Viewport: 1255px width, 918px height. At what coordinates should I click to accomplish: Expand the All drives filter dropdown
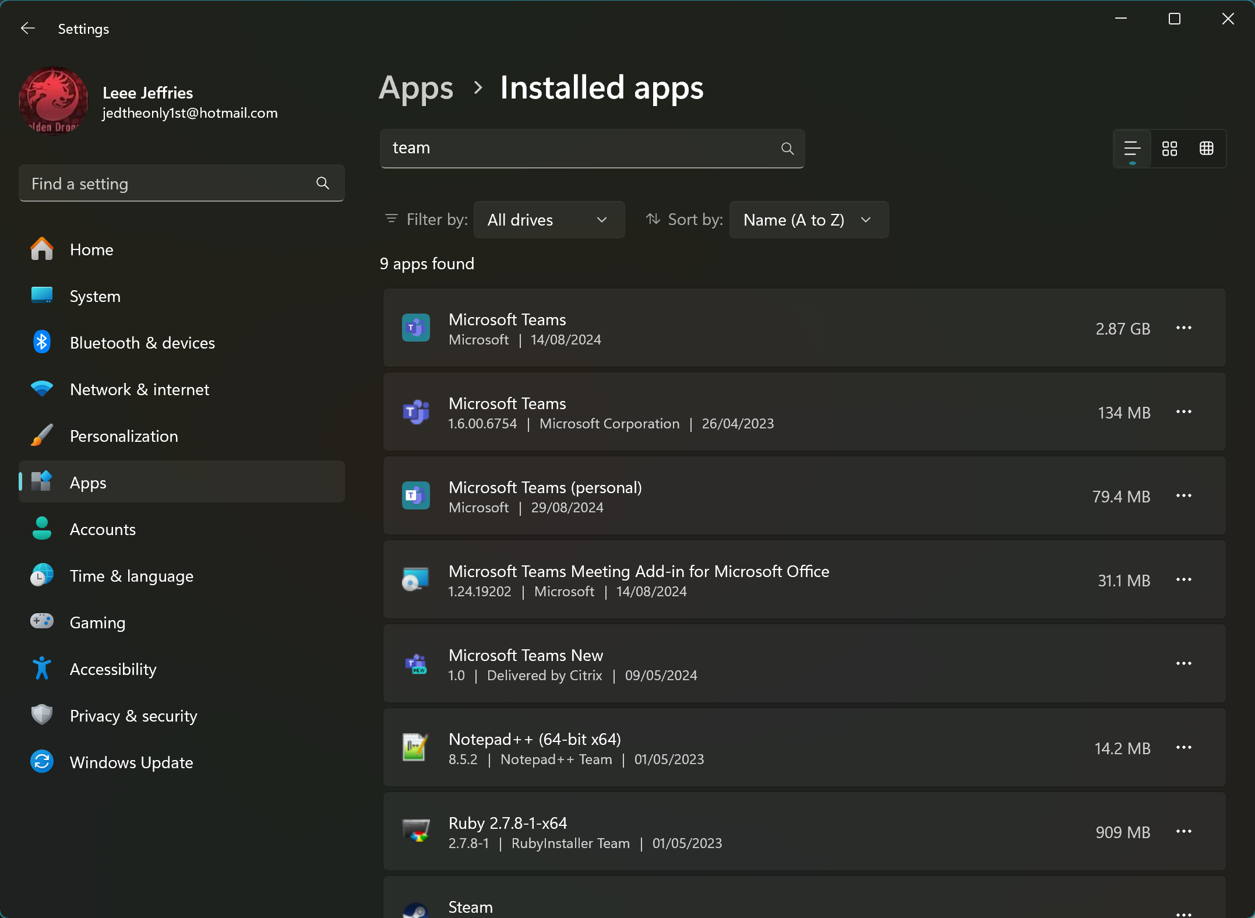[x=549, y=220]
